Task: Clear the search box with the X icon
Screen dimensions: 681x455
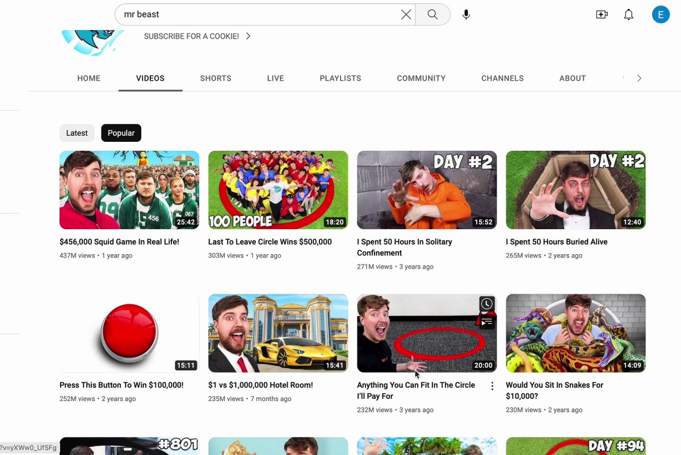Action: [406, 15]
